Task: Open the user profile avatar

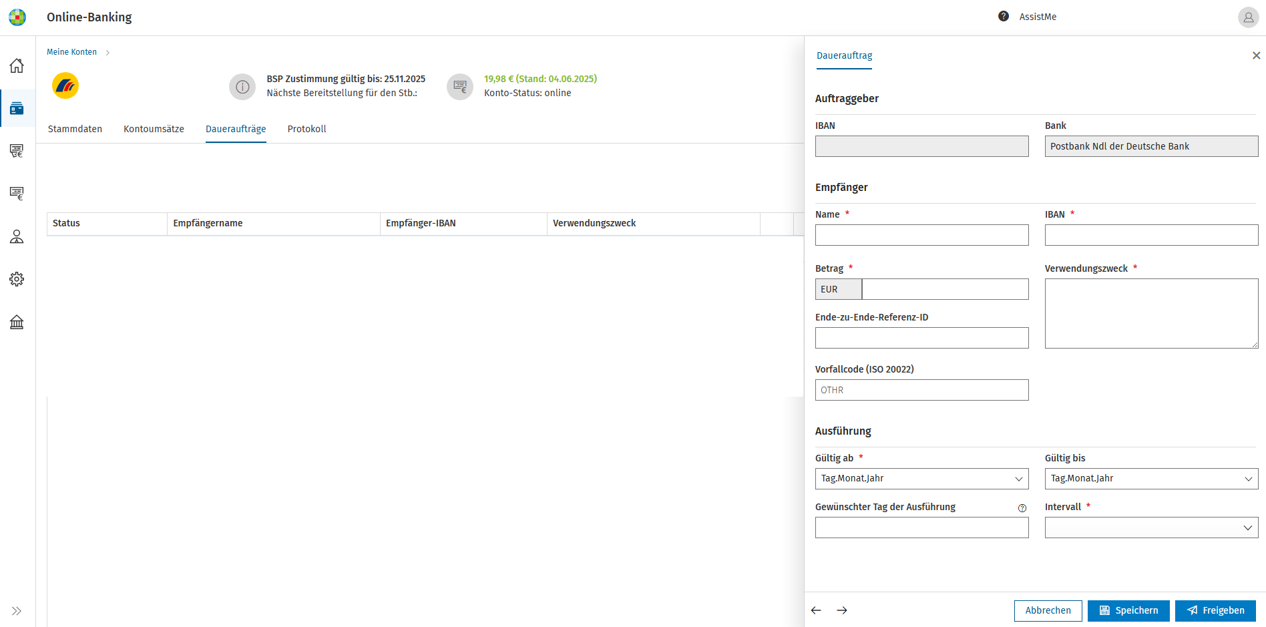Action: pyautogui.click(x=1249, y=17)
